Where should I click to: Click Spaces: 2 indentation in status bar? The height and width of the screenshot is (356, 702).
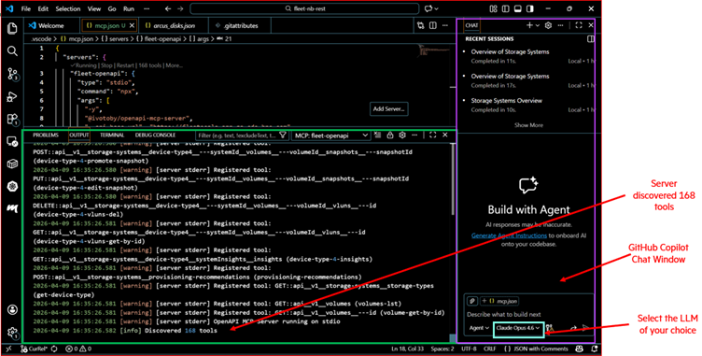(442, 349)
